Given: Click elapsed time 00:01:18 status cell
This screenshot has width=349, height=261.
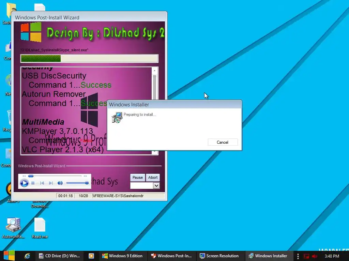Looking at the screenshot, I should [x=65, y=196].
